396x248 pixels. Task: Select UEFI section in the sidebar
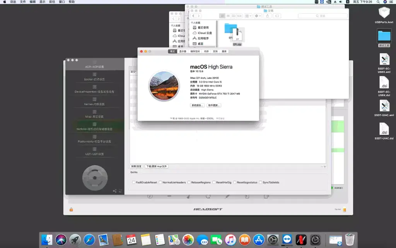point(94,151)
